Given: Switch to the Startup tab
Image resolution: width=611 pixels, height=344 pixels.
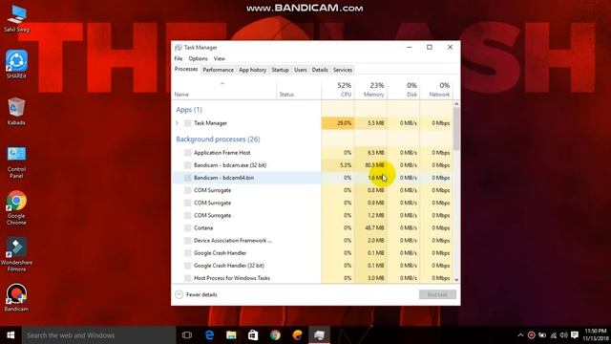Looking at the screenshot, I should coord(280,70).
